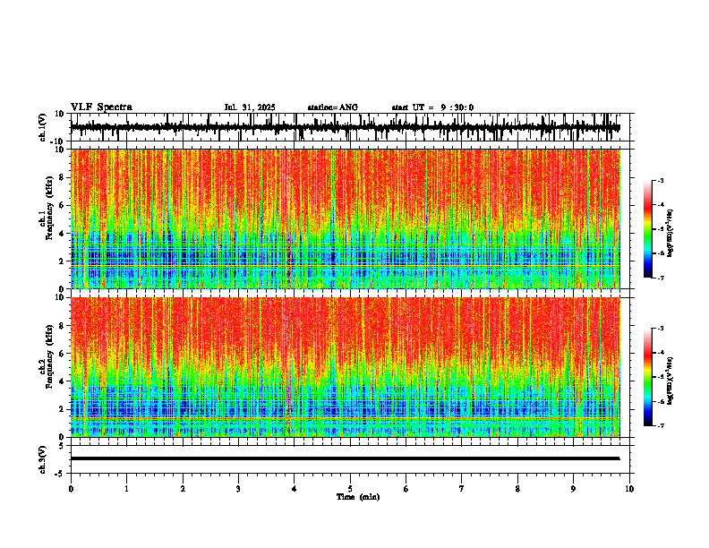Click time axis tick label "10" at right end

tap(629, 489)
